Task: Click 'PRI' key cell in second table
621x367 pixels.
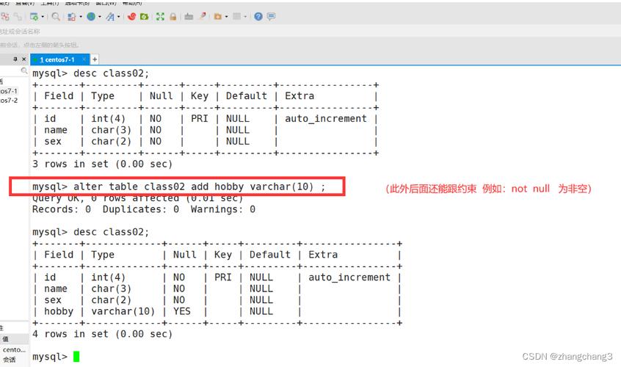Action: [x=223, y=277]
